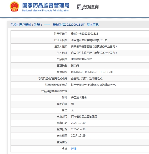Click the 型号规格 label

point(62,72)
